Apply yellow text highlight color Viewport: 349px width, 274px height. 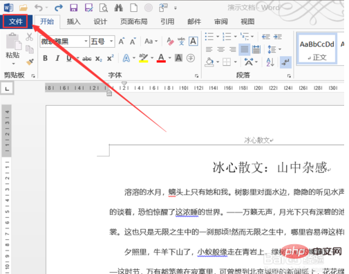click(143, 58)
